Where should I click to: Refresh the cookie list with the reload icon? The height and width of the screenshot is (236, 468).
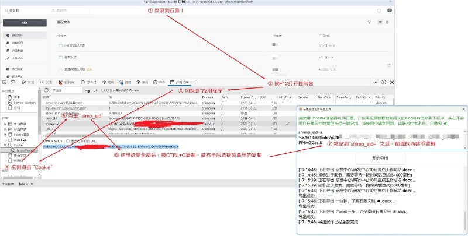coord(46,90)
